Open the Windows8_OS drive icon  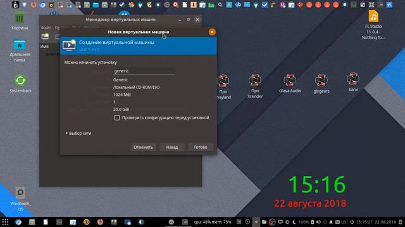pos(20,199)
